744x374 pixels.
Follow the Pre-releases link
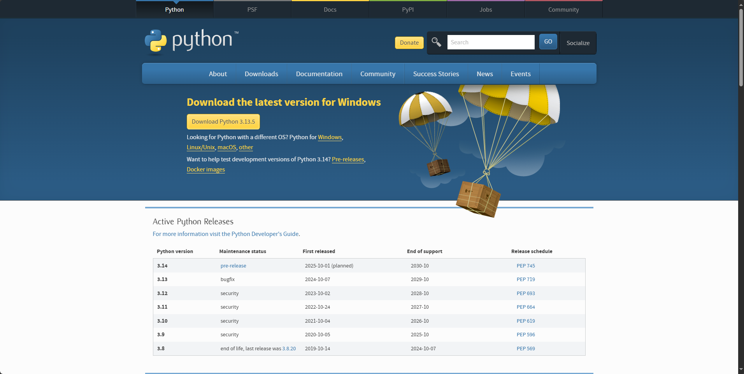coord(348,159)
